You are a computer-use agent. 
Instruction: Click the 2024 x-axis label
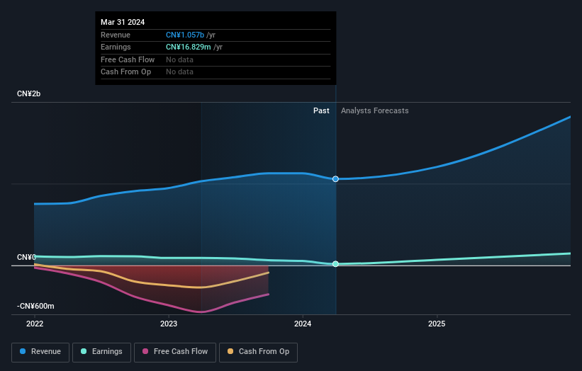[303, 324]
